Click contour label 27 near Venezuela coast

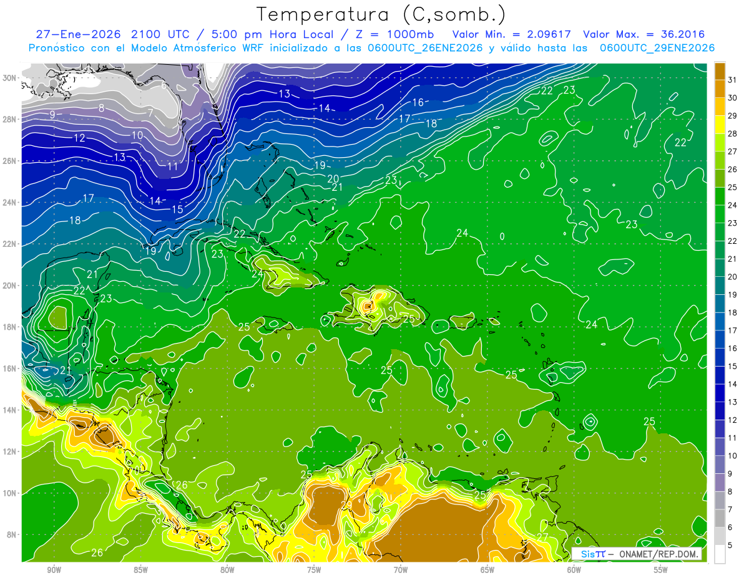point(542,537)
